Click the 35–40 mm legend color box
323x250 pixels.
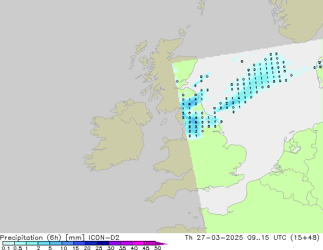[x=126, y=243]
